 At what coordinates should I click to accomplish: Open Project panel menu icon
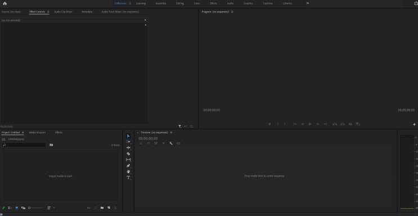coord(23,133)
